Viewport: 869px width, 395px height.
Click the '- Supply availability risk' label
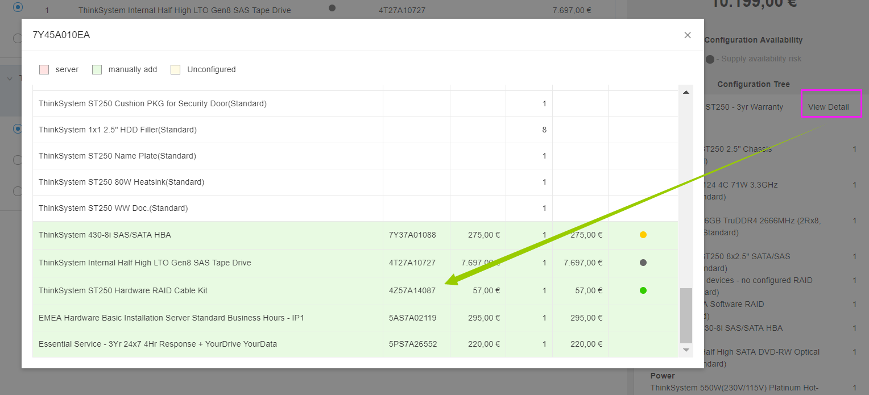click(759, 59)
